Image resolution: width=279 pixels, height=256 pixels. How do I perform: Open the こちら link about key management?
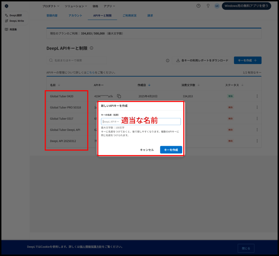90,72
